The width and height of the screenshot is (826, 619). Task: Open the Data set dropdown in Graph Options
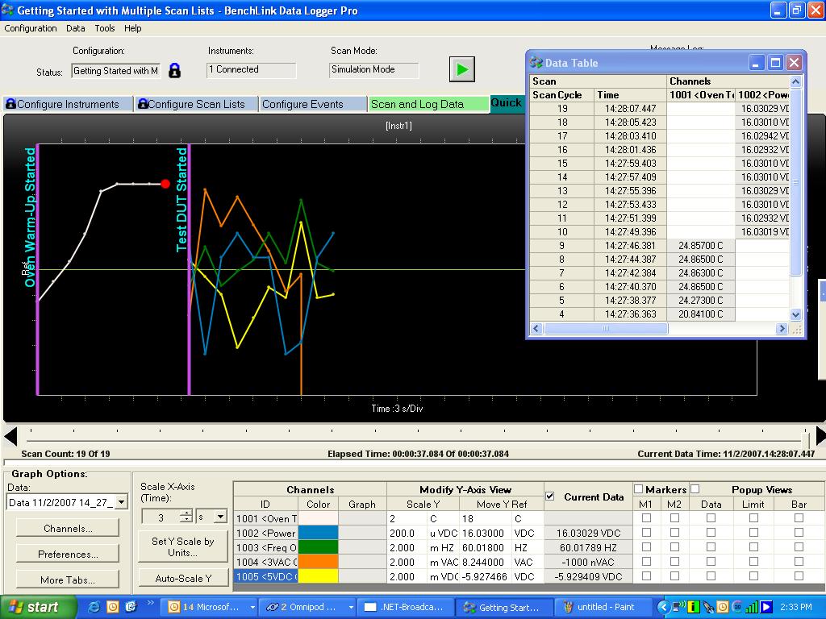coord(122,502)
